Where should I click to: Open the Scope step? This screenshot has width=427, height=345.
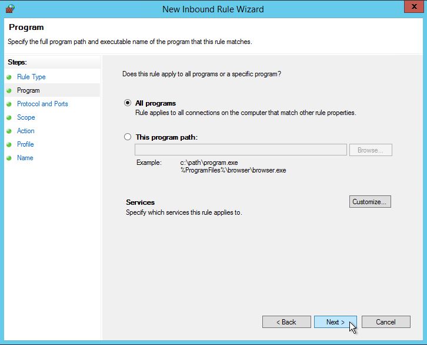pyautogui.click(x=26, y=117)
